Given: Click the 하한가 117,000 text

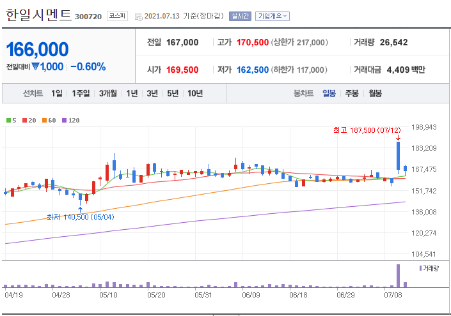Looking at the screenshot, I should (x=299, y=70).
